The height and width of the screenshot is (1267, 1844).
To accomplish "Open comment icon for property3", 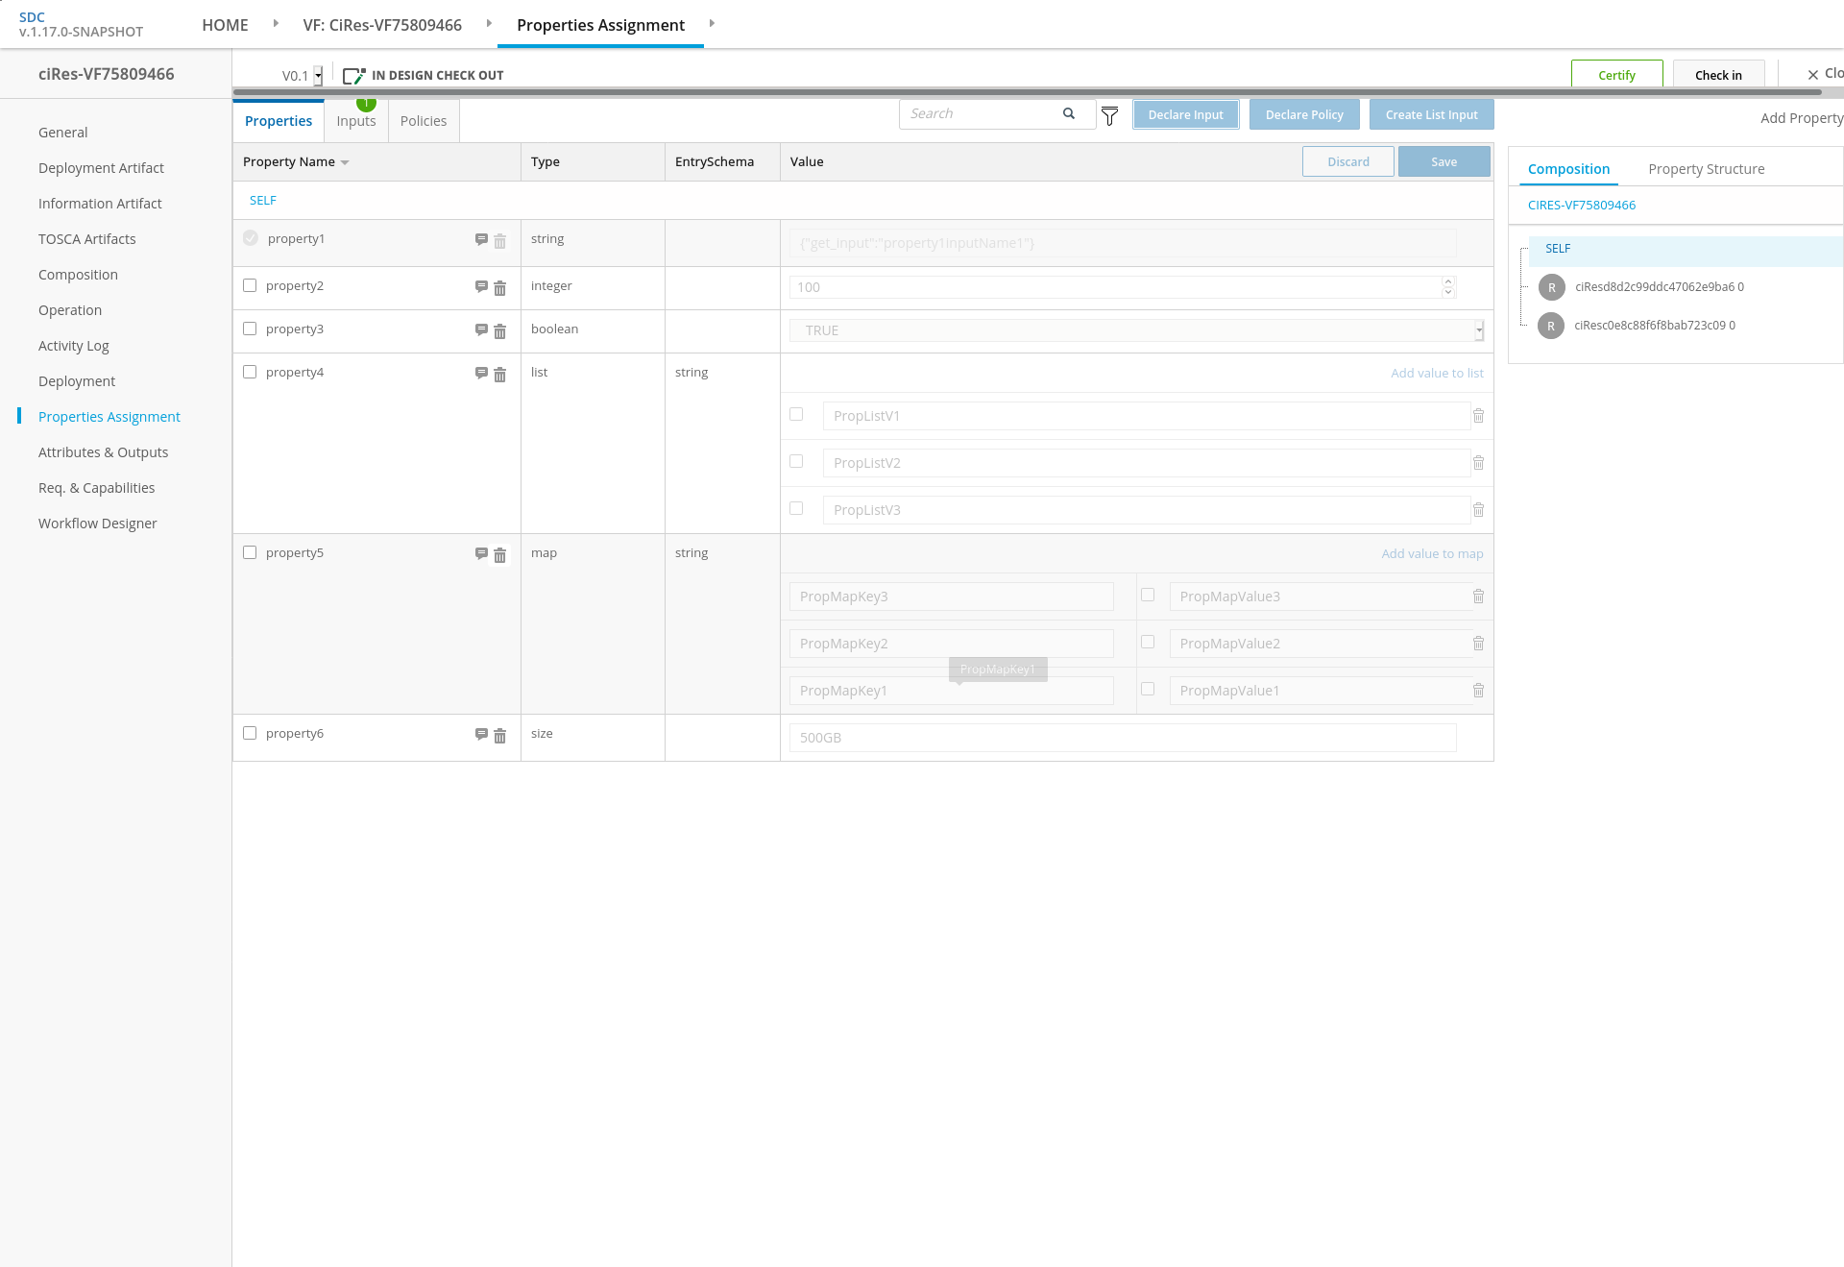I will pyautogui.click(x=481, y=330).
